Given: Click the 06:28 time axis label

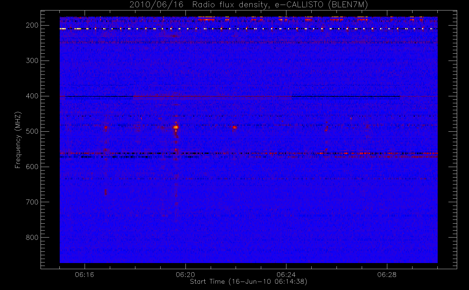Looking at the screenshot, I should pos(387,275).
